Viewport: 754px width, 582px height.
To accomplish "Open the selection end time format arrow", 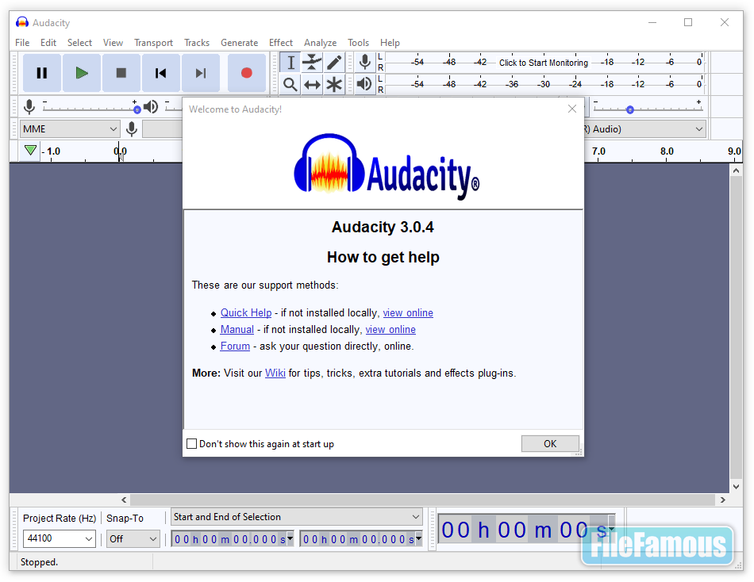I will click(x=418, y=538).
